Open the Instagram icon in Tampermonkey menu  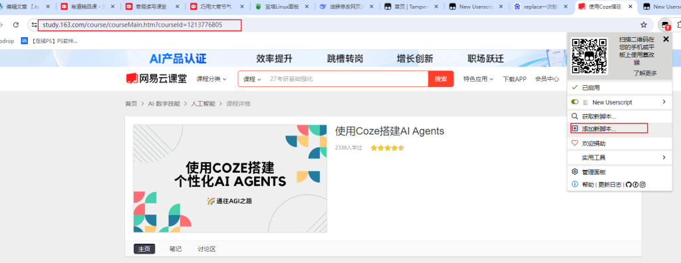(x=642, y=185)
